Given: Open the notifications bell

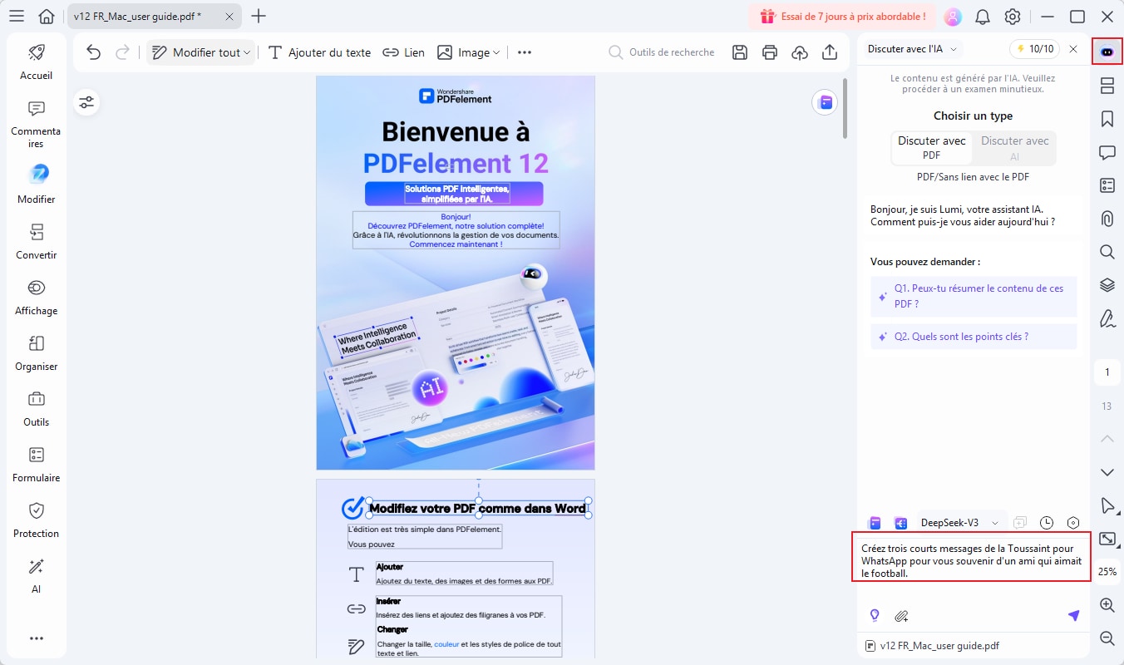Looking at the screenshot, I should coord(983,17).
